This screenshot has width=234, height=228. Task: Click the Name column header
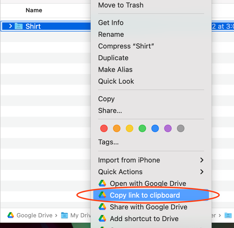34,10
